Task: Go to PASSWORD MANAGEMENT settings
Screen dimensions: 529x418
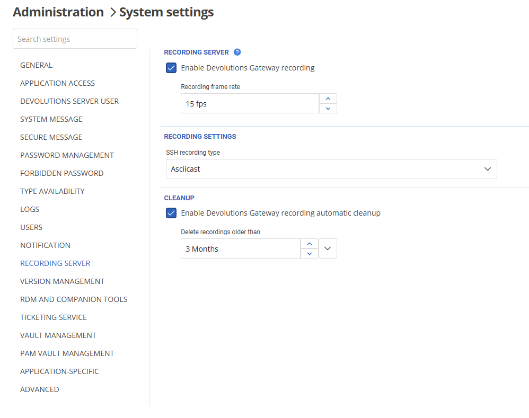Action: [67, 155]
